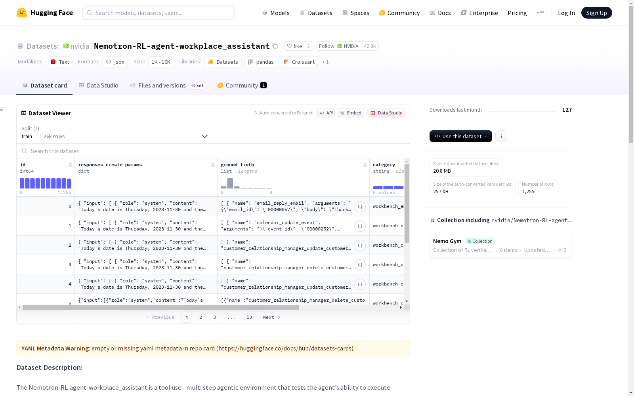Click the id column histogram bars
Image resolution: width=634 pixels, height=396 pixels.
click(46, 183)
